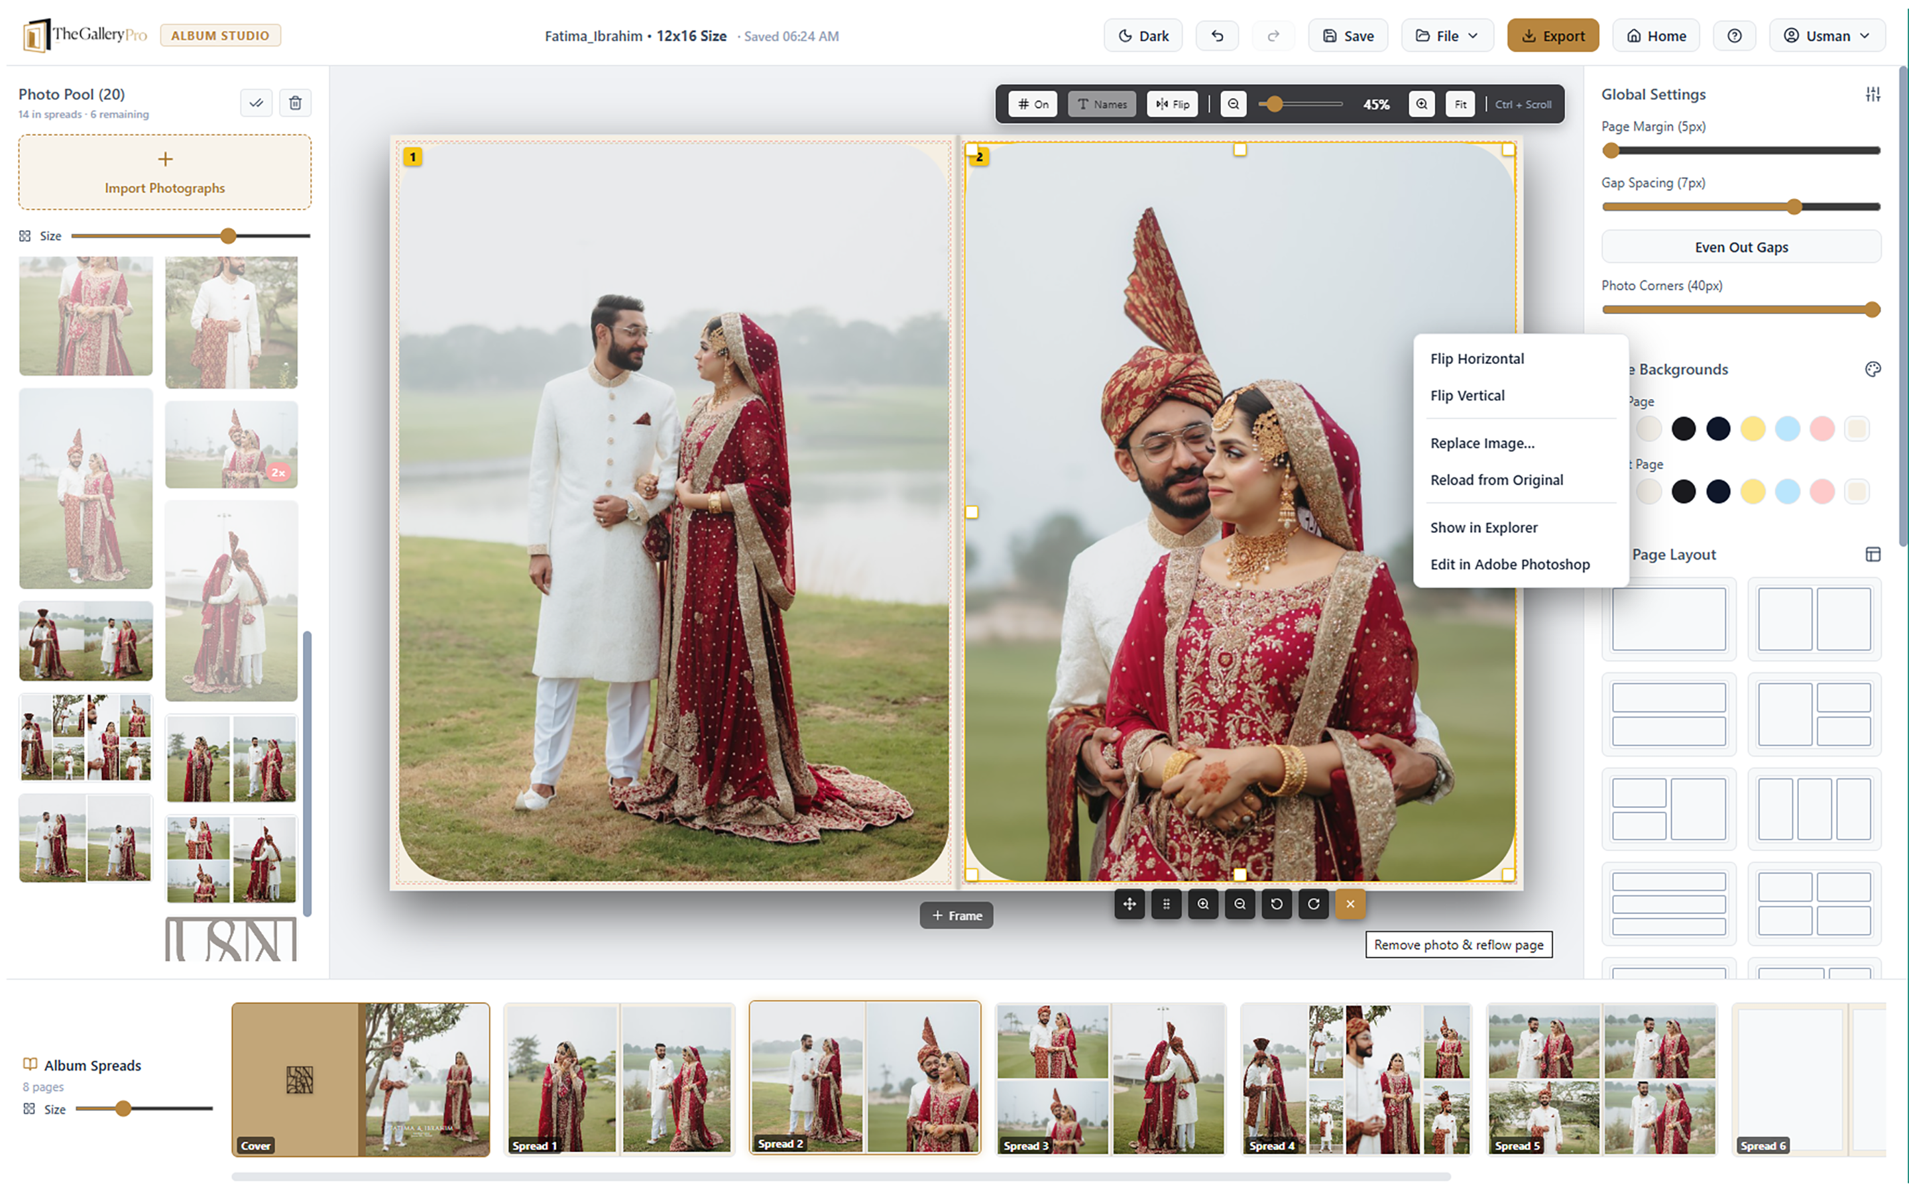The image size is (1909, 1193).
Task: Select three-column page layout preset
Action: (1814, 809)
